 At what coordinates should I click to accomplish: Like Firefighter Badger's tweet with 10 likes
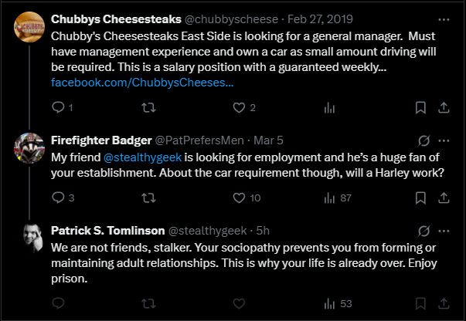coord(239,198)
